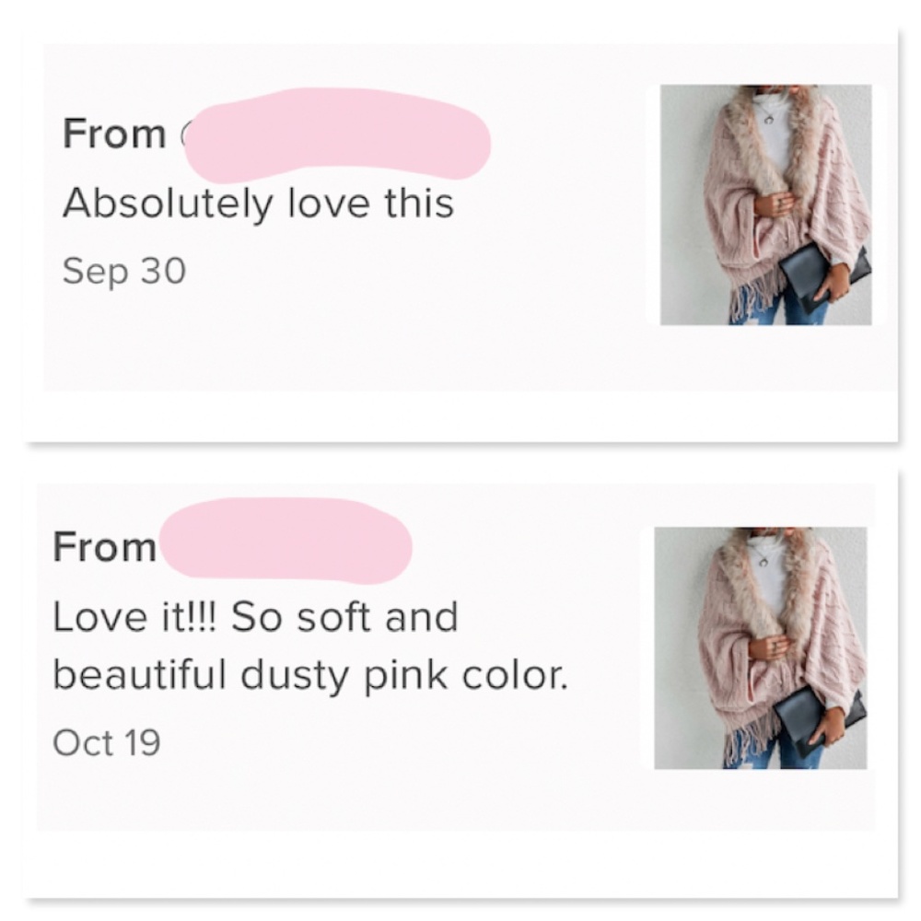The image size is (921, 921).
Task: Open the product thumbnail in the Sep 30 review
Action: pos(765,204)
